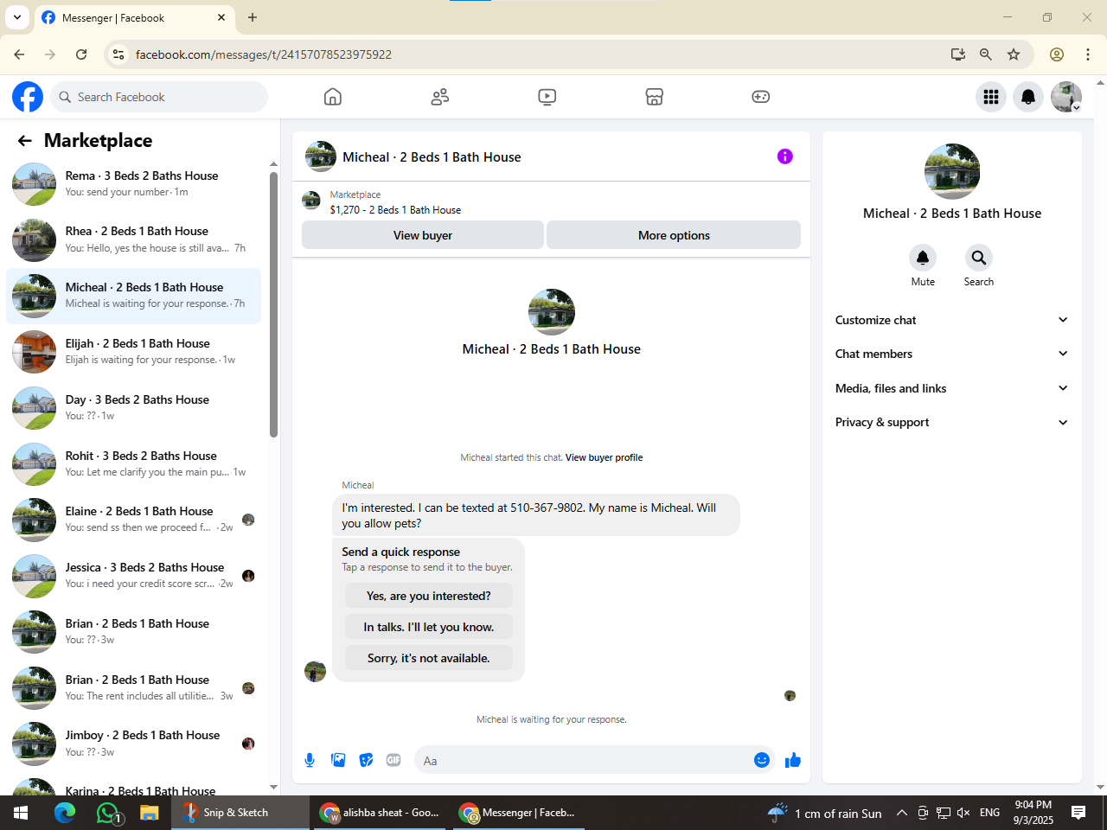Send quick response 'Yes, are you interested?'
This screenshot has width=1107, height=830.
[429, 596]
